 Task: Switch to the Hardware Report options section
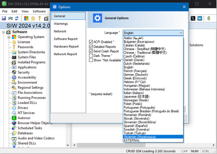66,46
